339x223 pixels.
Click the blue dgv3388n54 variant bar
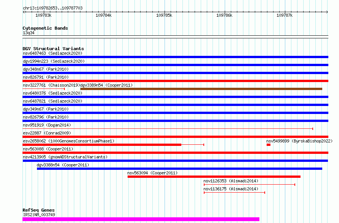click(x=180, y=169)
